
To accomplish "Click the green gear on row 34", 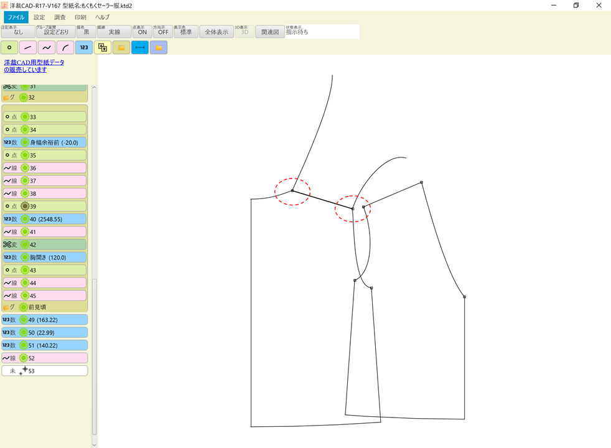I will click(25, 129).
